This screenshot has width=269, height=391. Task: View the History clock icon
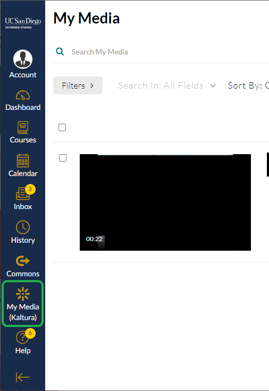(23, 227)
